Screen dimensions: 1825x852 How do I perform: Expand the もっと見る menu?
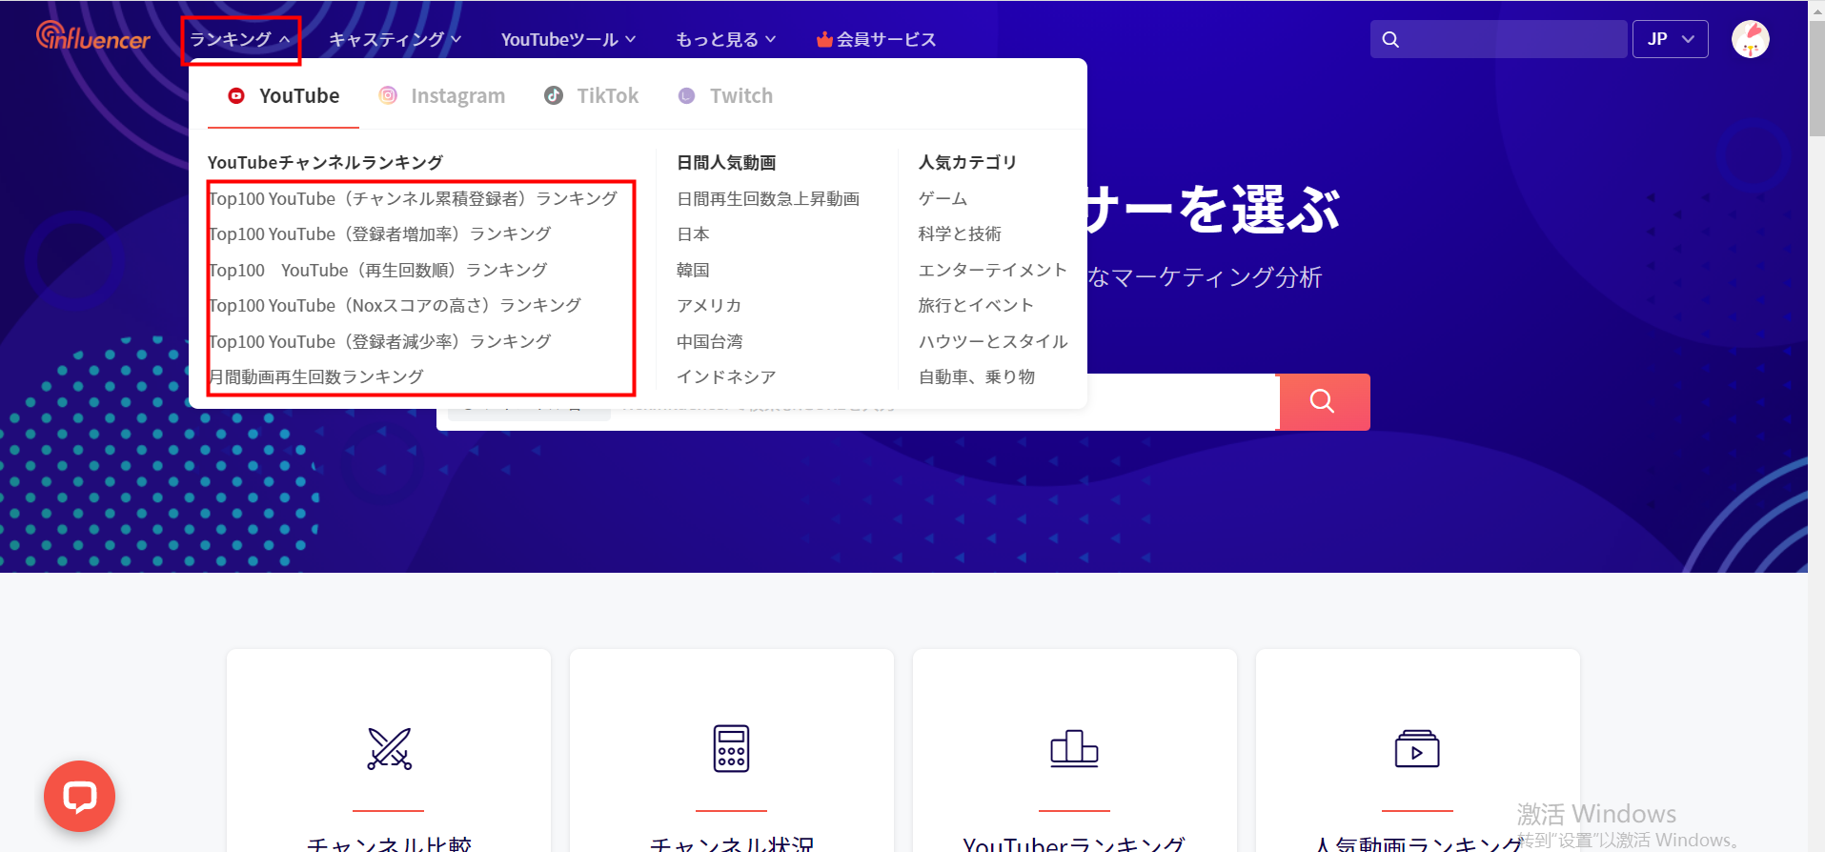coord(725,39)
